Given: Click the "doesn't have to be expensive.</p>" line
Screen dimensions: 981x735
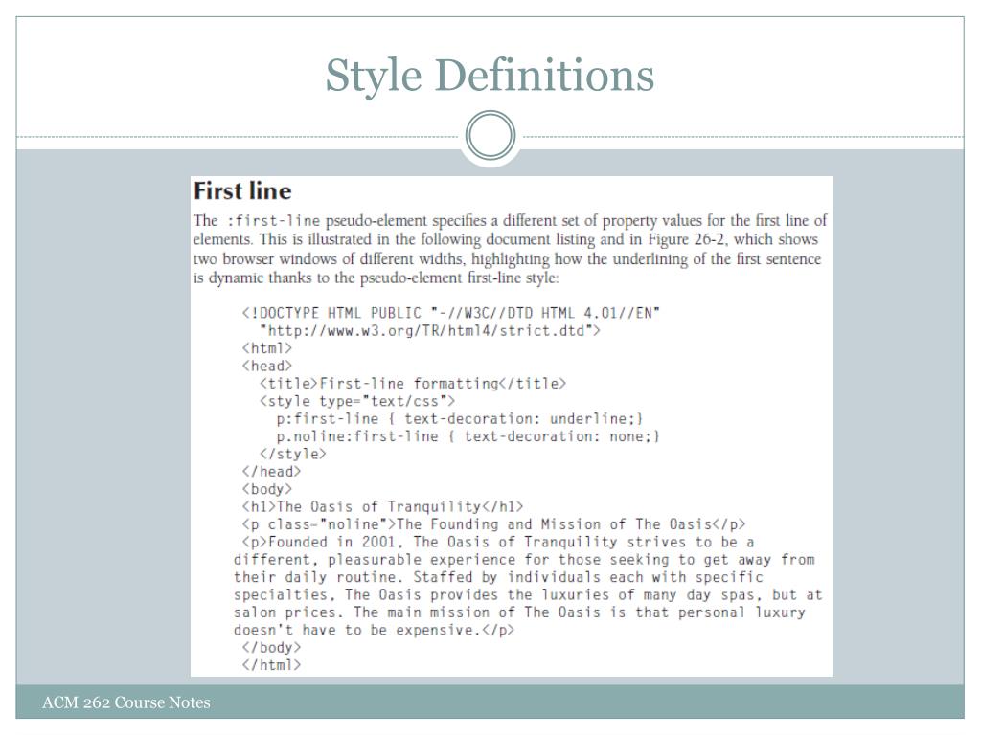Looking at the screenshot, I should click(x=375, y=629).
